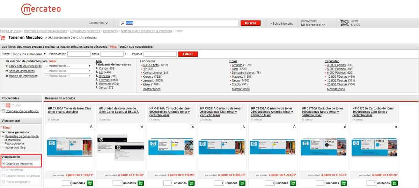Image resolution: width=419 pixels, height=188 pixels.
Task: Open the Mi Mercateo menu
Action: (x=313, y=25)
